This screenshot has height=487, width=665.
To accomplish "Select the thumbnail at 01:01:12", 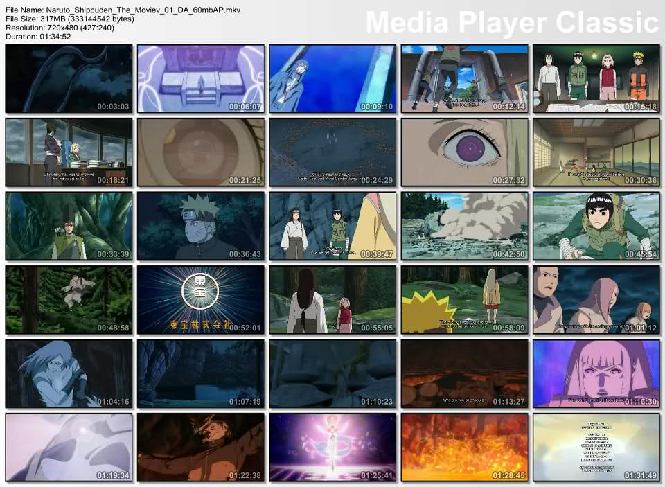I will (x=596, y=300).
